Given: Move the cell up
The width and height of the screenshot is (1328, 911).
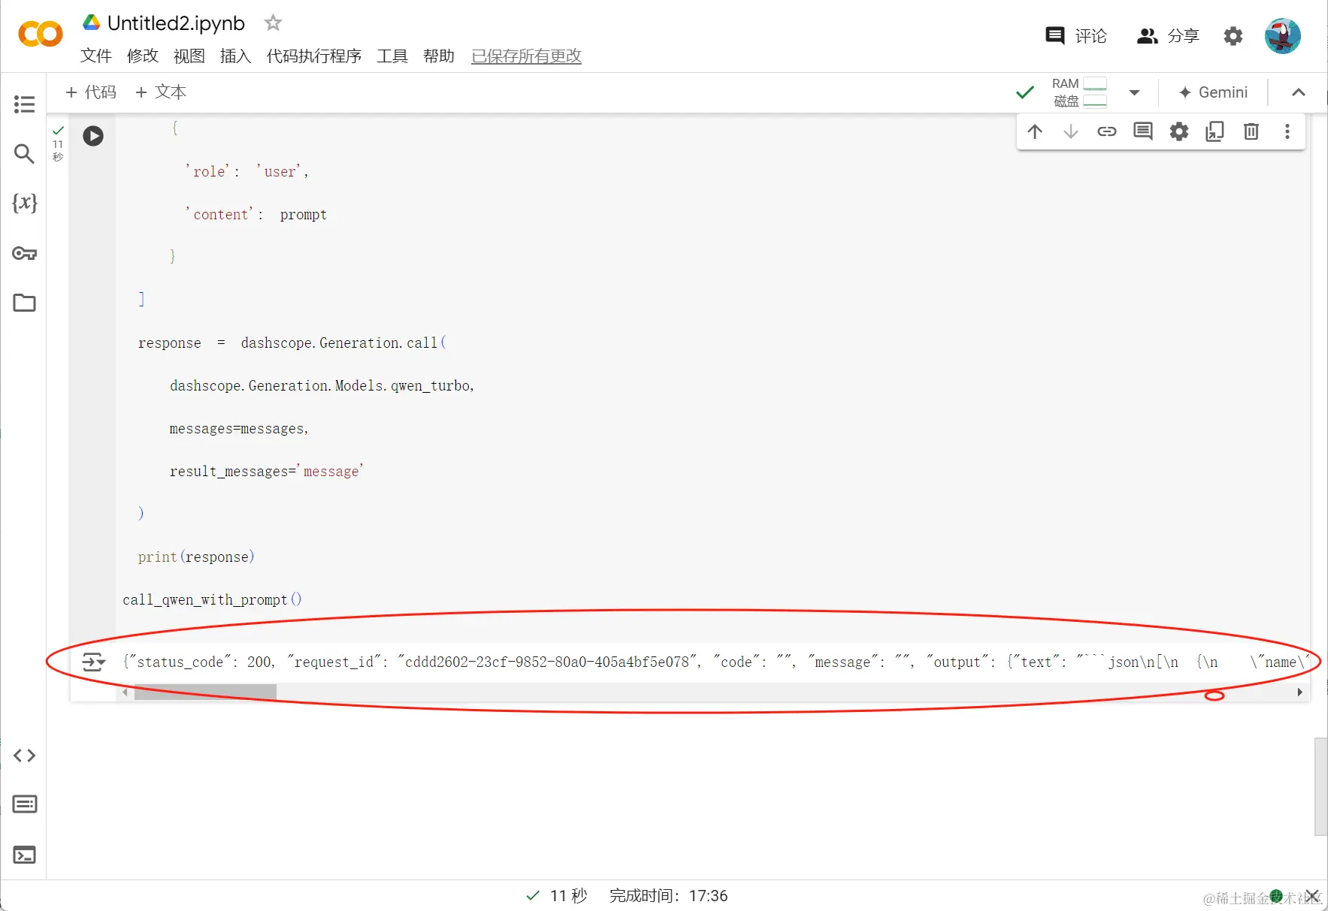Looking at the screenshot, I should pos(1035,131).
